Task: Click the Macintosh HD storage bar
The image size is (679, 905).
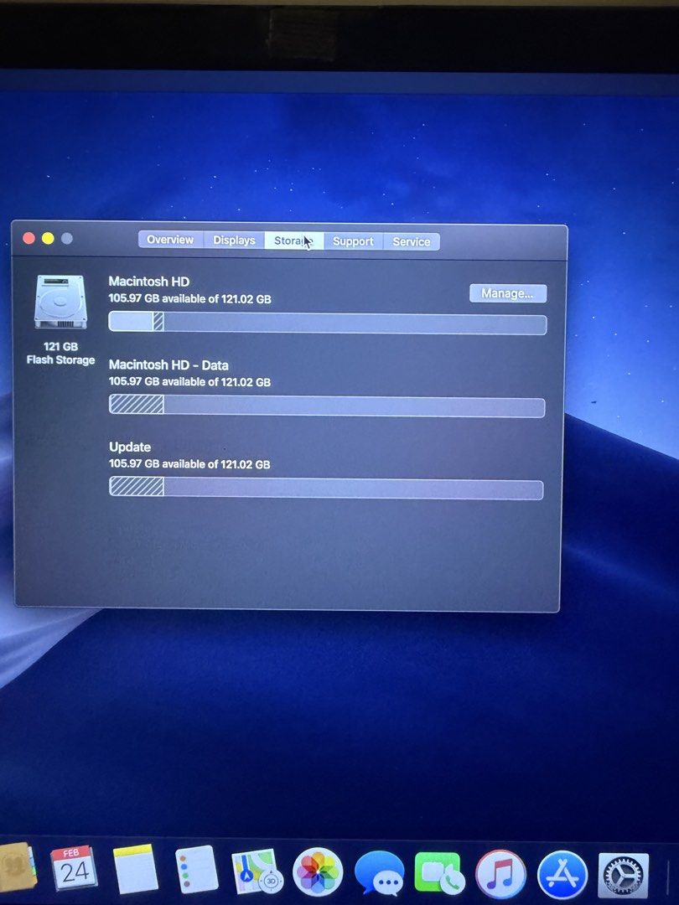Action: [328, 323]
